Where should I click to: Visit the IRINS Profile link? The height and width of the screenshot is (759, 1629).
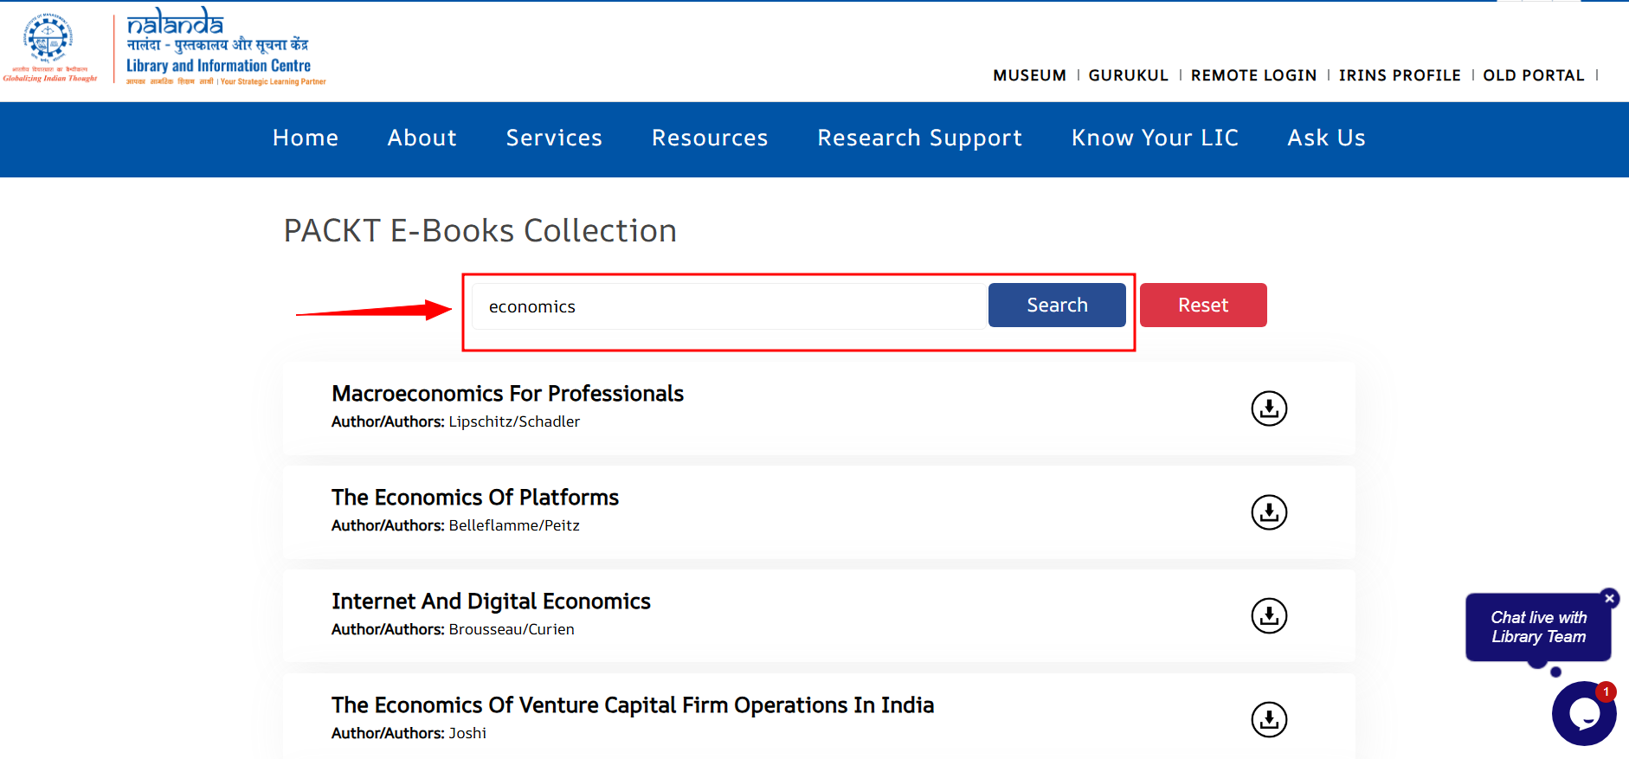pyautogui.click(x=1400, y=76)
